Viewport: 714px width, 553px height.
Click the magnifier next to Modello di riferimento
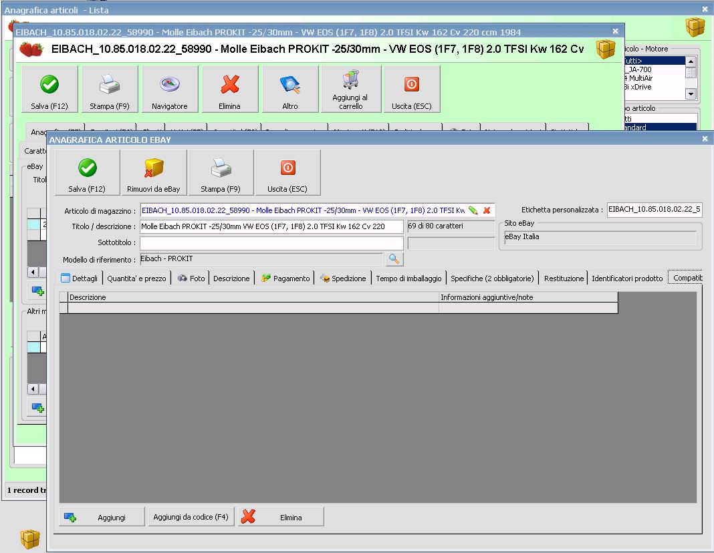[x=394, y=259]
